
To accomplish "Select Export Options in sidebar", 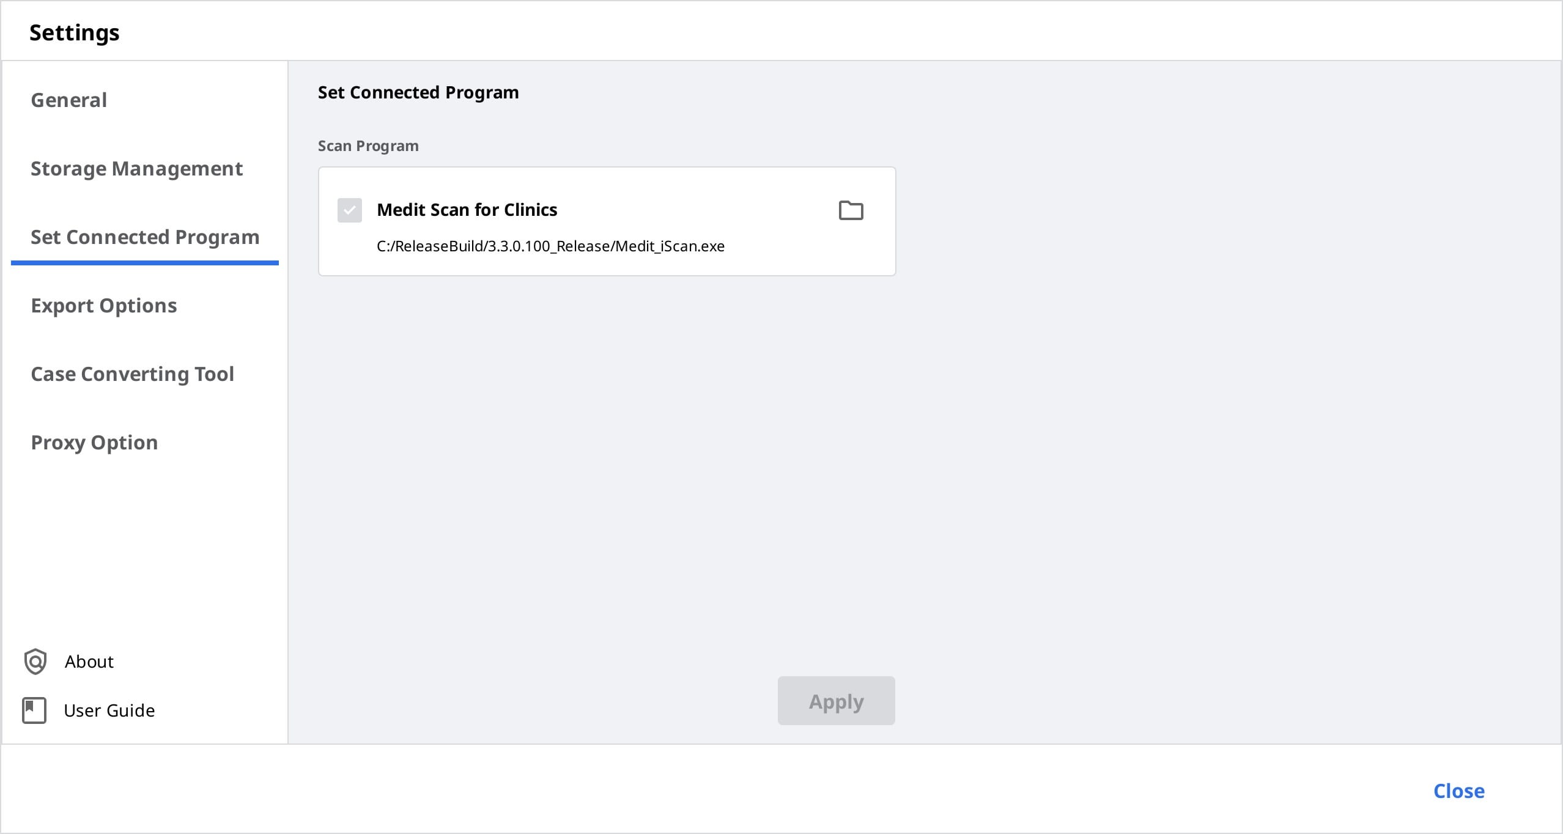I will point(105,305).
